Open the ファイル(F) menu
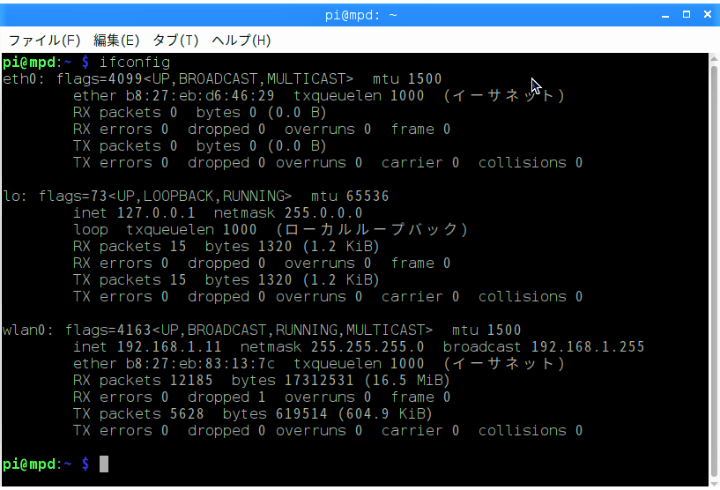Viewport: 720px width, 490px height. (x=45, y=41)
